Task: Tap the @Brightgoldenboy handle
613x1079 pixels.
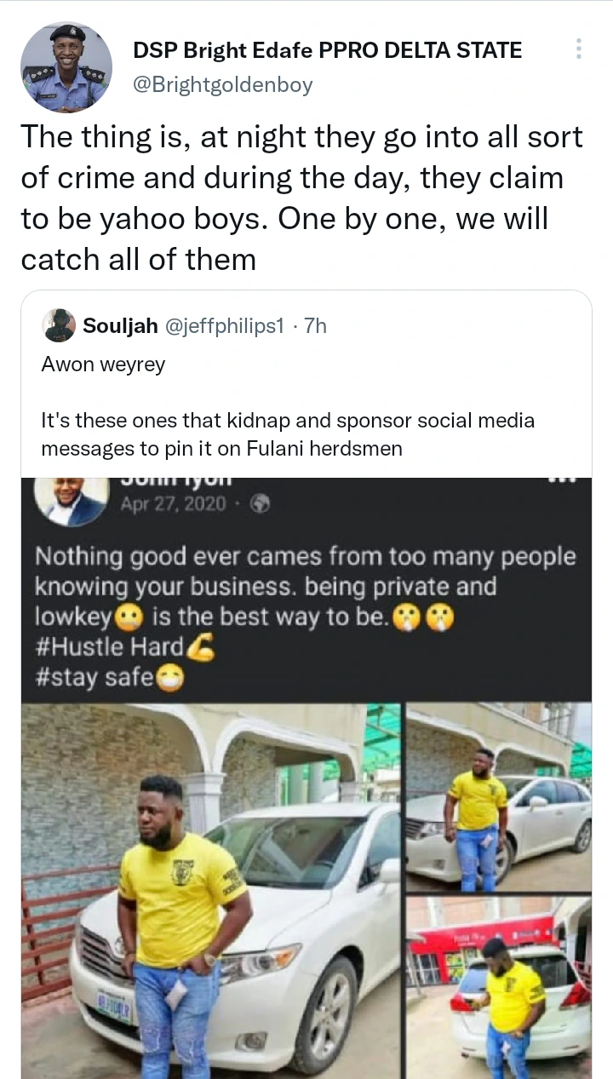Action: 223,84
